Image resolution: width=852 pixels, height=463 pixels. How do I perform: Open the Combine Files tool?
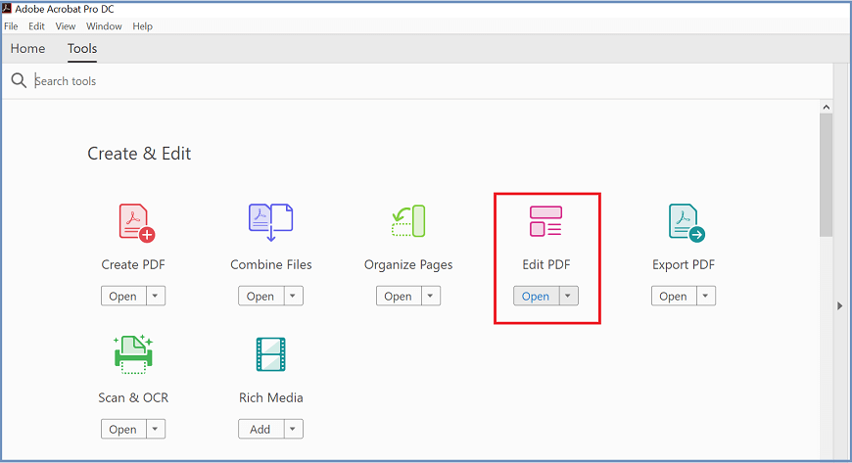click(x=260, y=297)
